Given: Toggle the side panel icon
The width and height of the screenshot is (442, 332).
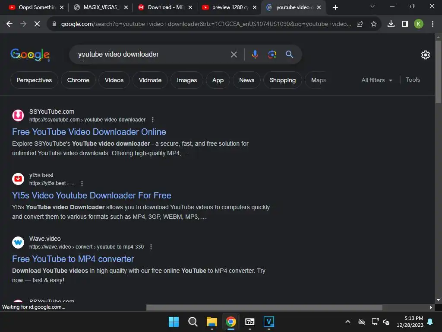Looking at the screenshot, I should (x=405, y=24).
